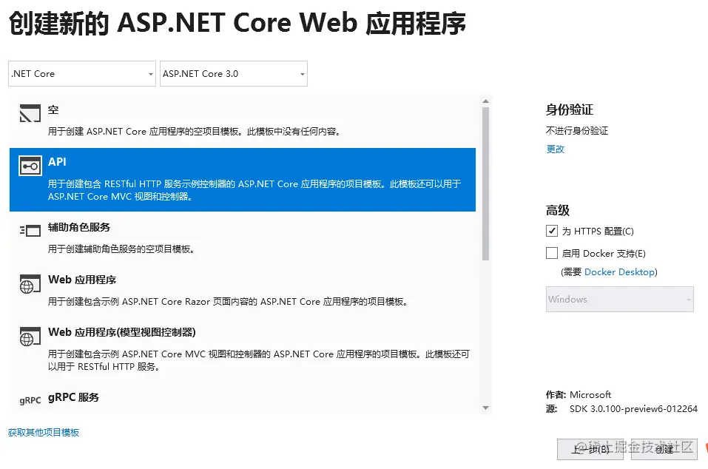Viewport: 708px width, 469px height.
Task: Click the Razor 页面内容 template description
Action: point(228,301)
